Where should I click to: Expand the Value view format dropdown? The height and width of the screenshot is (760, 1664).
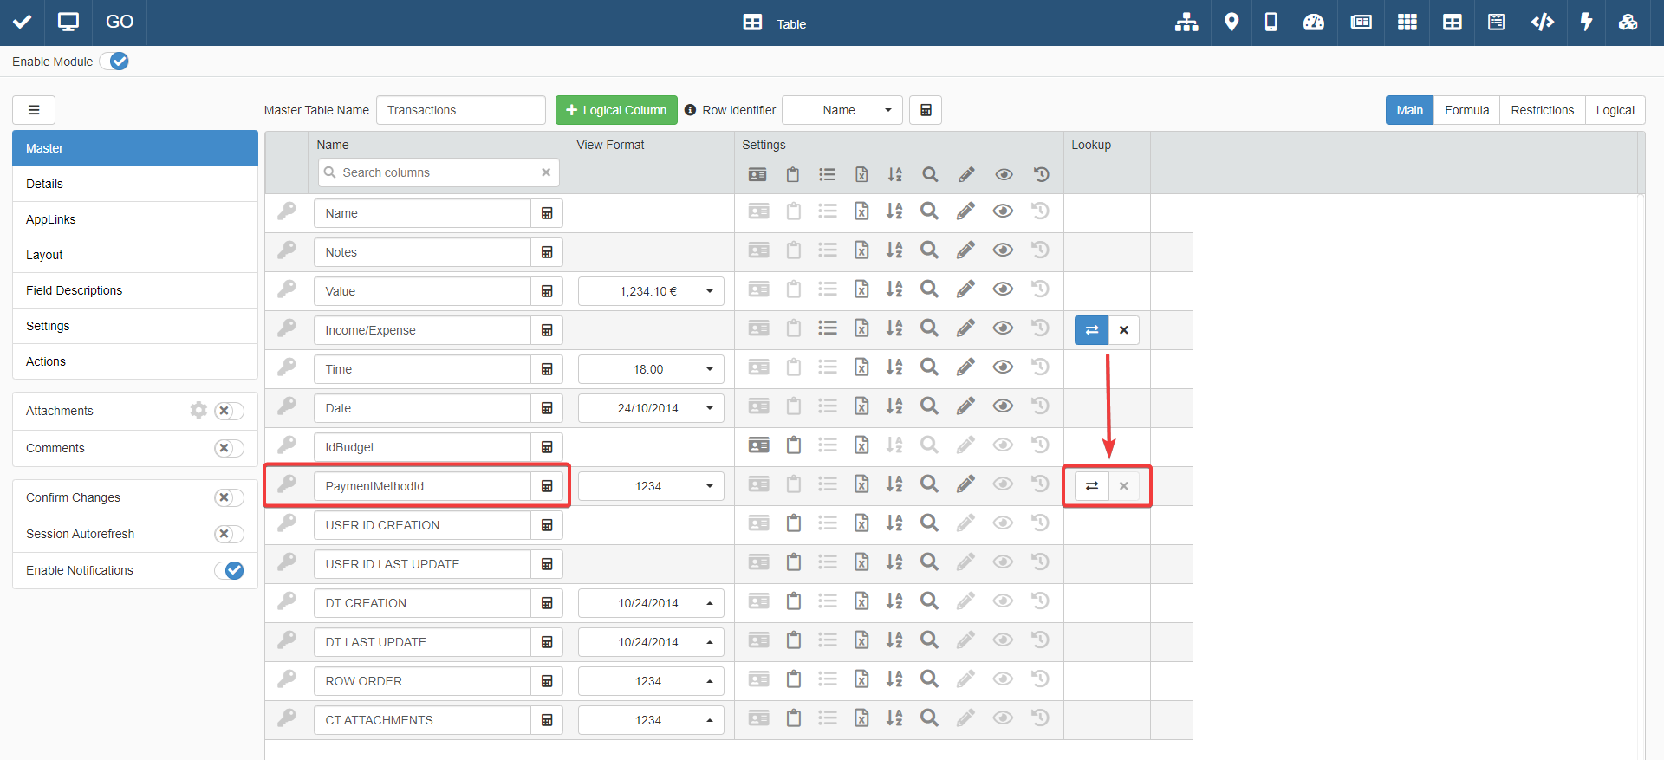(x=650, y=291)
